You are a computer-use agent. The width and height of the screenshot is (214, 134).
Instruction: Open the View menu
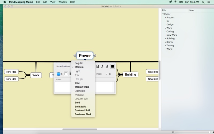53,2
